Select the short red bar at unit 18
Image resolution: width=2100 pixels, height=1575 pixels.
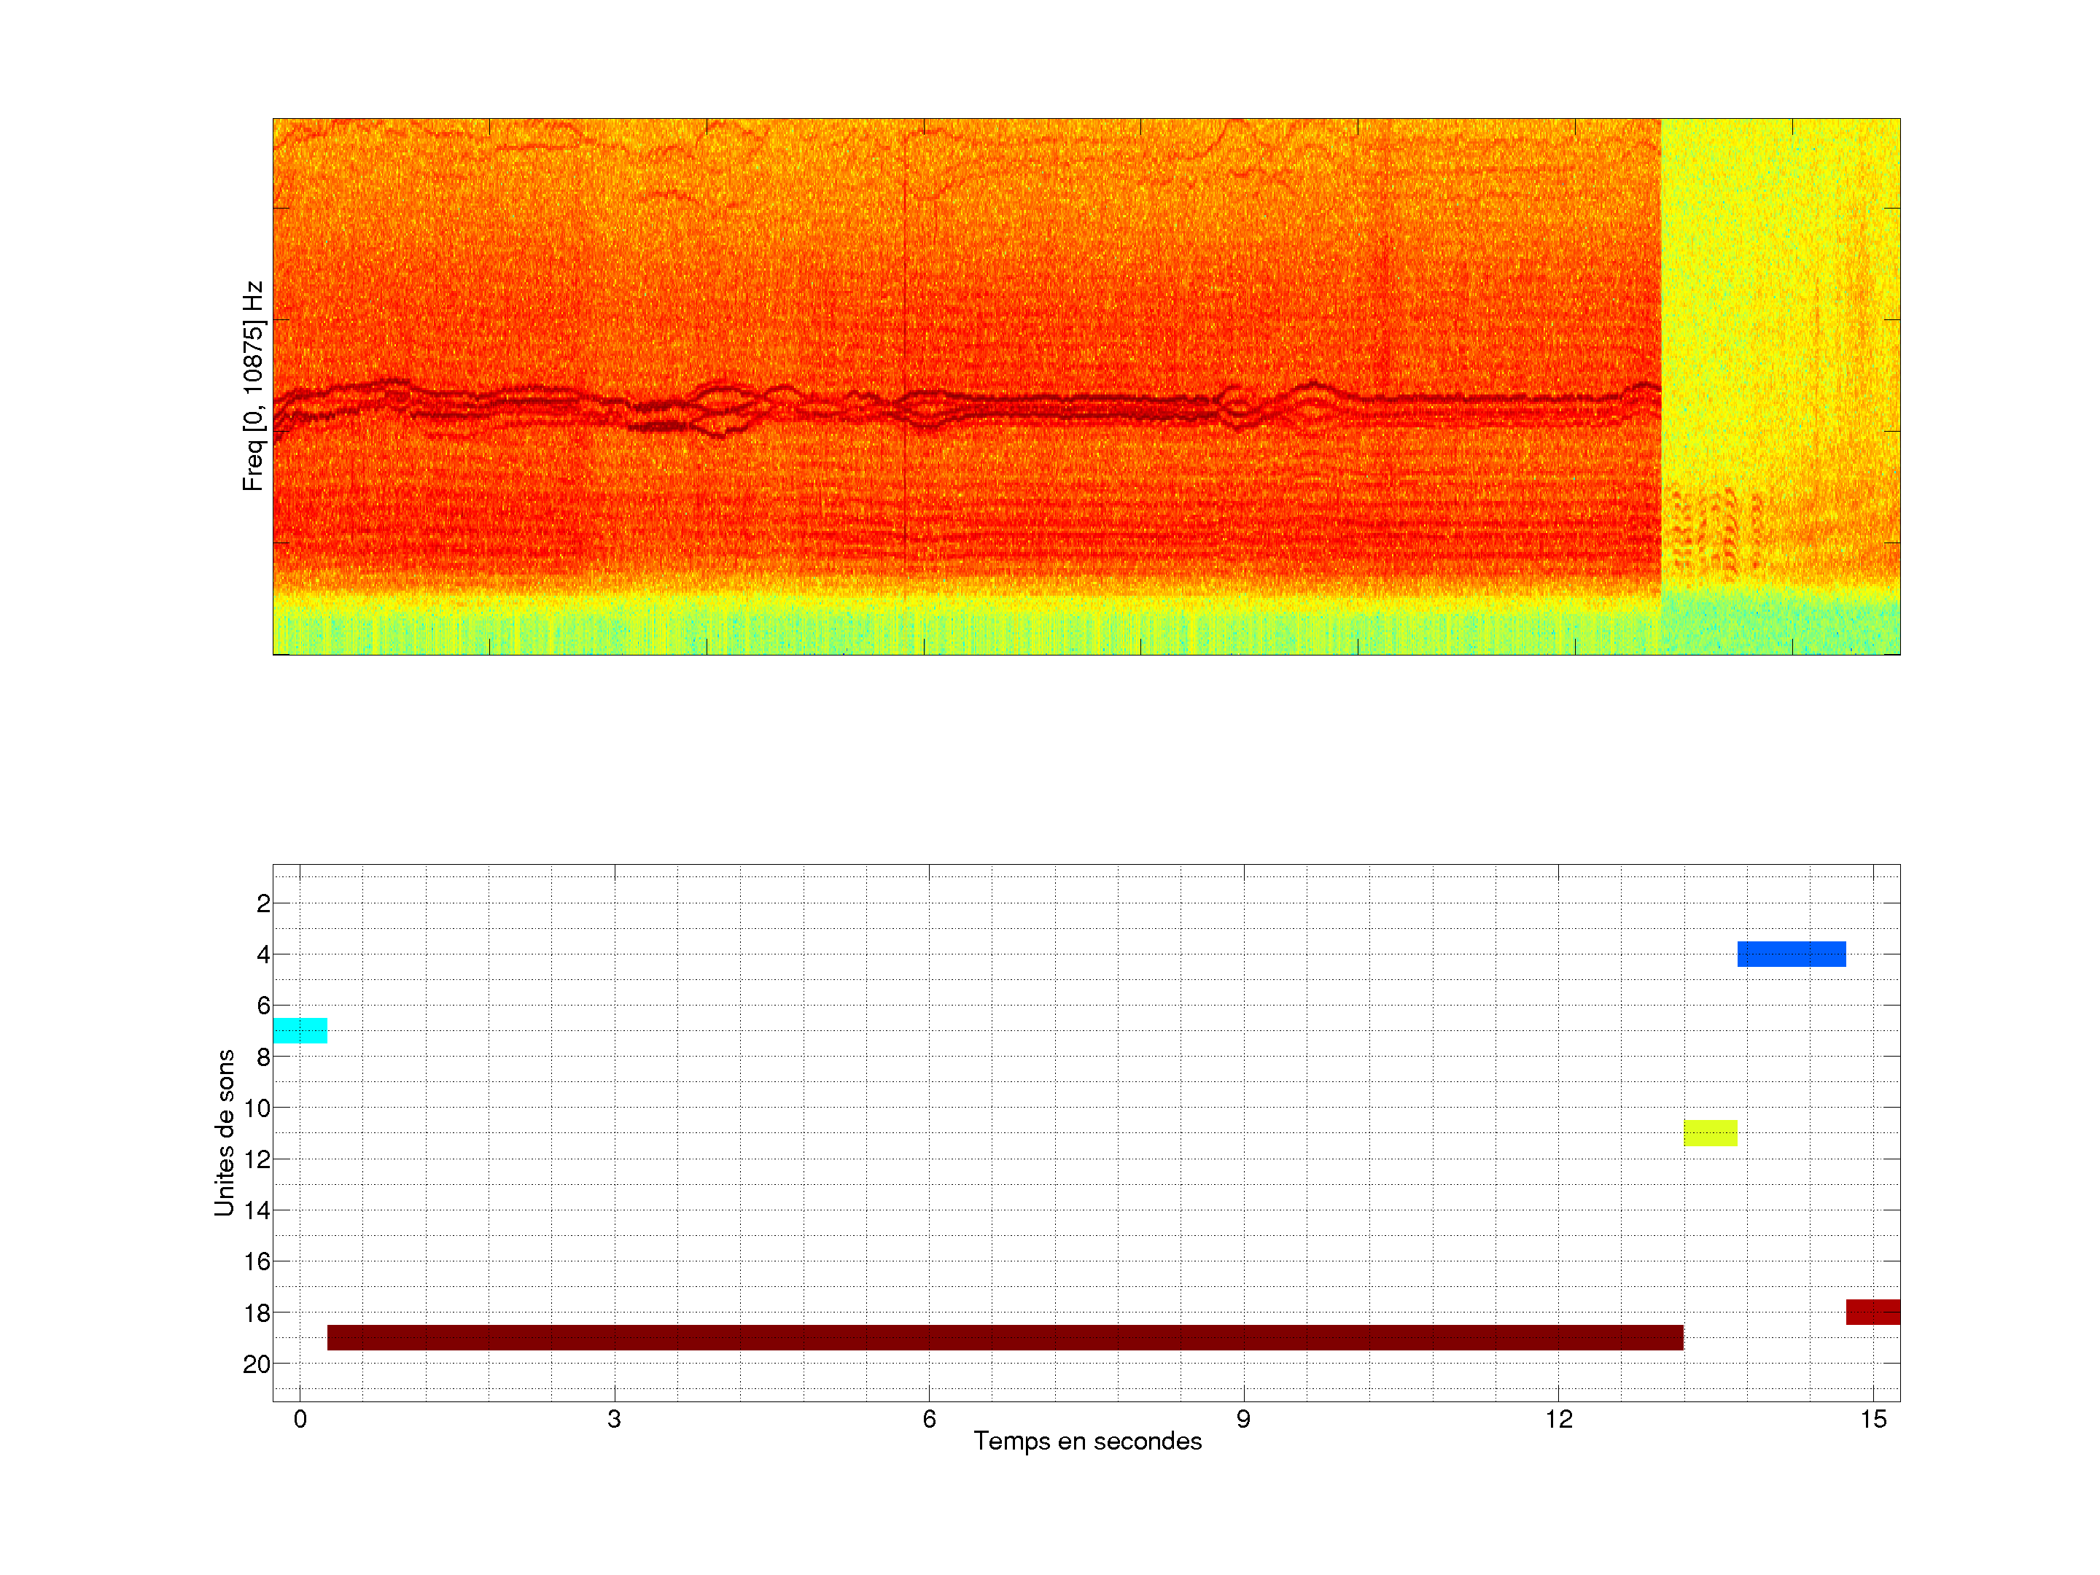click(x=1872, y=1311)
